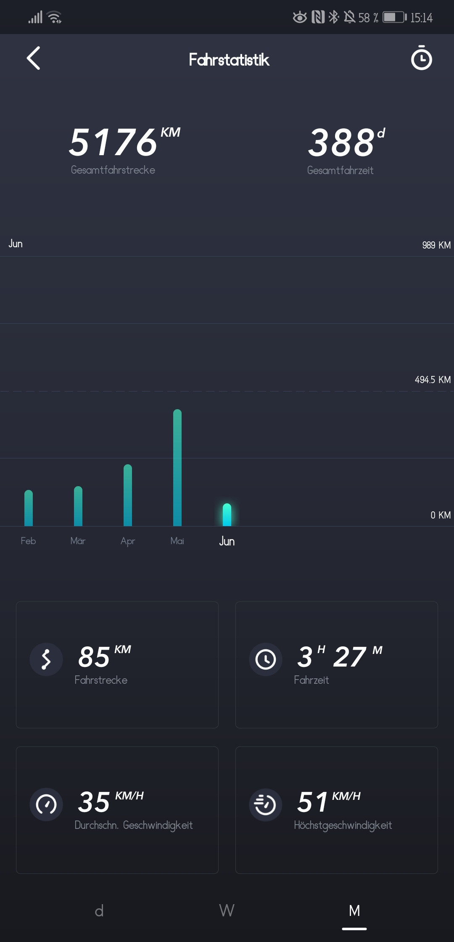Tap the Bluetooth status bar icon

[x=334, y=17]
